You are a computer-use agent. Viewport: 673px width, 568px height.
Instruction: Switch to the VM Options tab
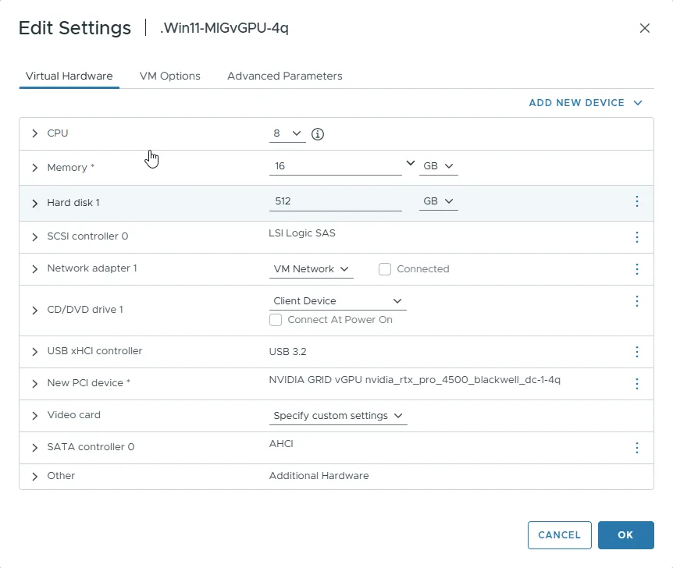(x=169, y=76)
